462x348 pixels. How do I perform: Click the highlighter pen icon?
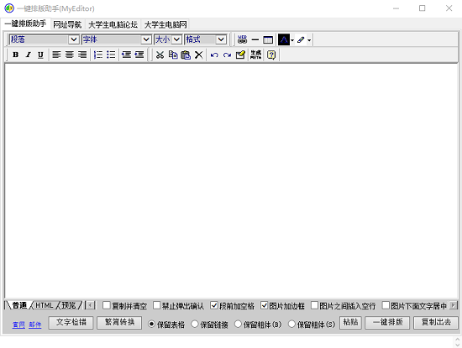pyautogui.click(x=301, y=39)
